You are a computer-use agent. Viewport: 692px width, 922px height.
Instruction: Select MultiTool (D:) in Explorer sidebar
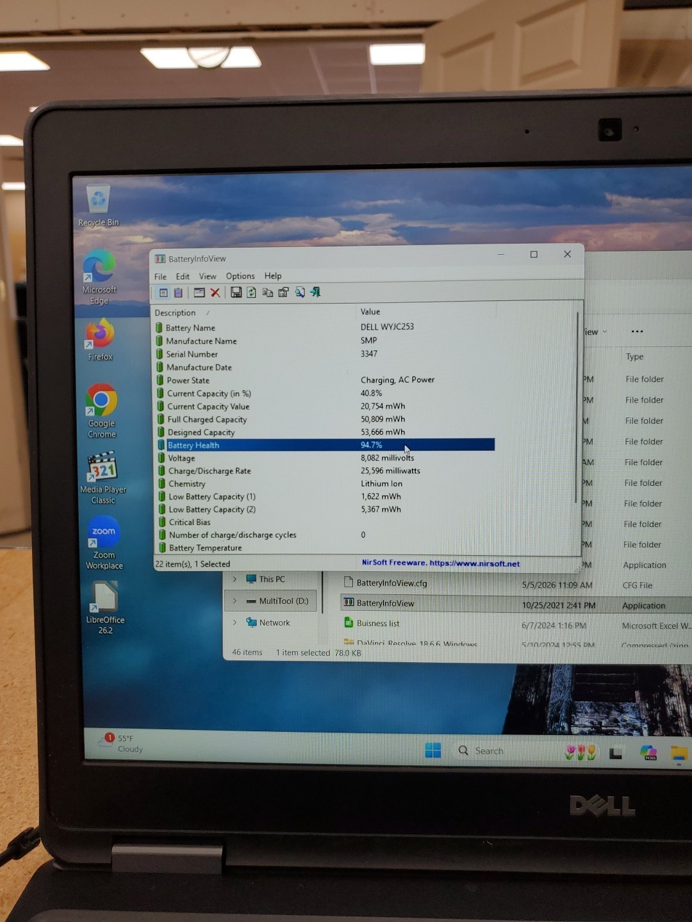272,601
